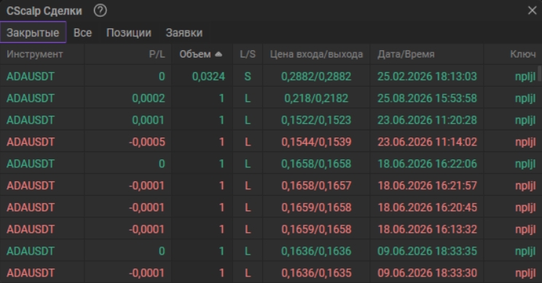This screenshot has height=283, width=542.
Task: Sort by Цена входа/выхода column header
Action: click(x=316, y=54)
